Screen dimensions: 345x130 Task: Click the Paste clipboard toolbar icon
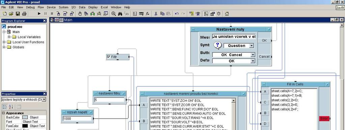coord(169,14)
